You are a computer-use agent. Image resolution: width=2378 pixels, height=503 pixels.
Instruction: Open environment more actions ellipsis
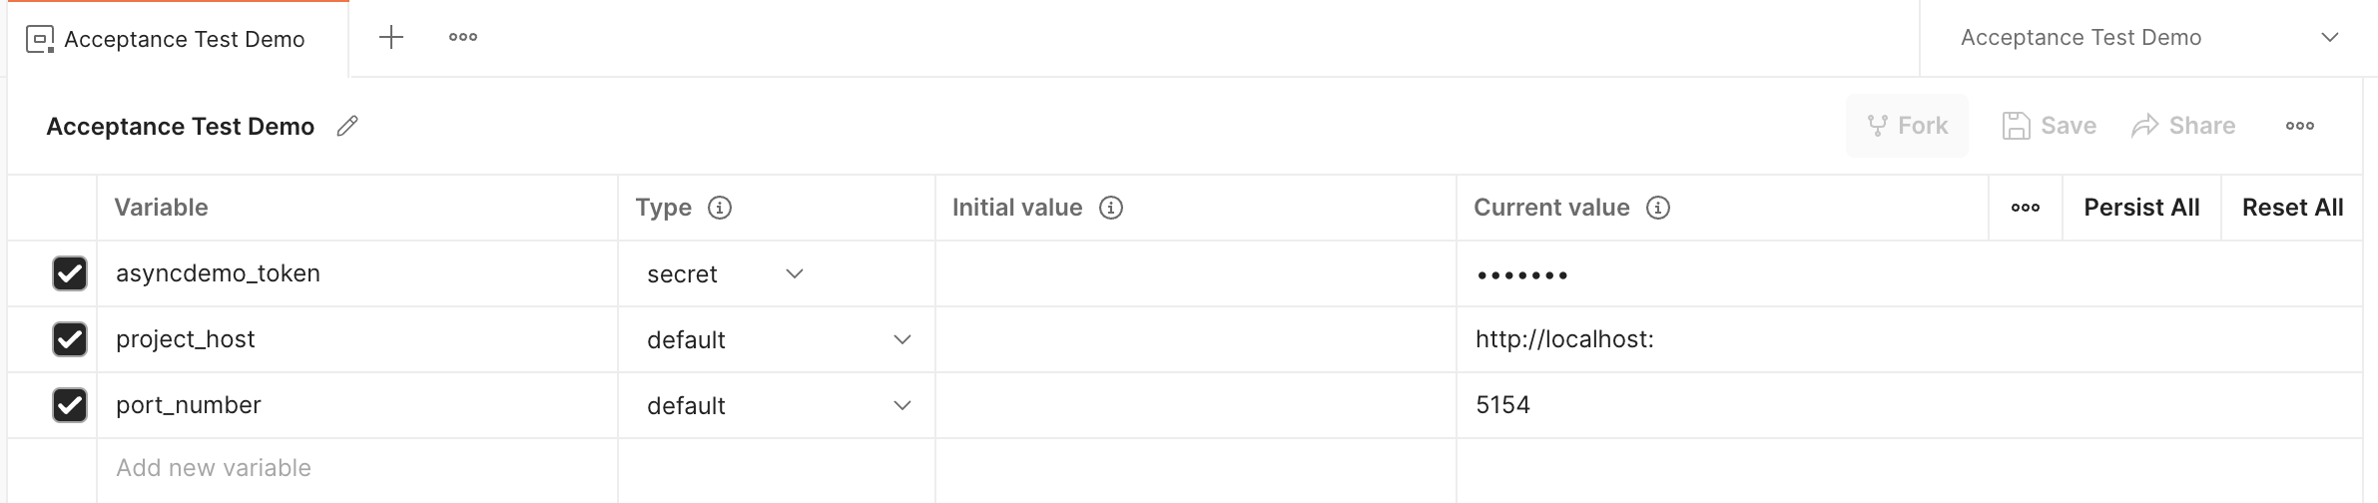(2299, 126)
